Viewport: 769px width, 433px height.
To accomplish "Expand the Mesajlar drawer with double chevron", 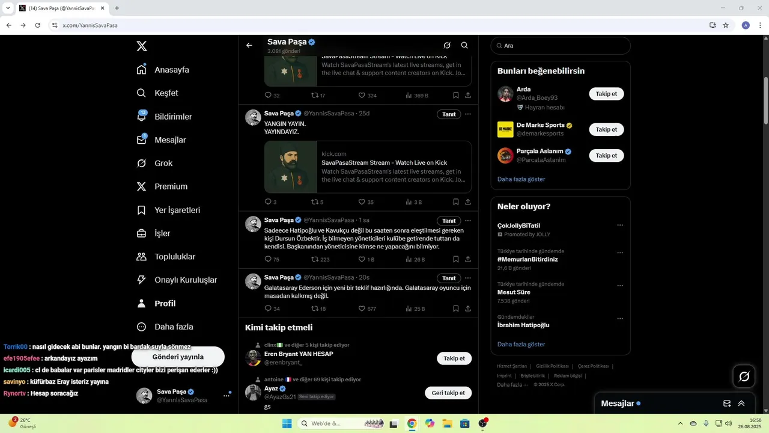I will click(x=741, y=404).
